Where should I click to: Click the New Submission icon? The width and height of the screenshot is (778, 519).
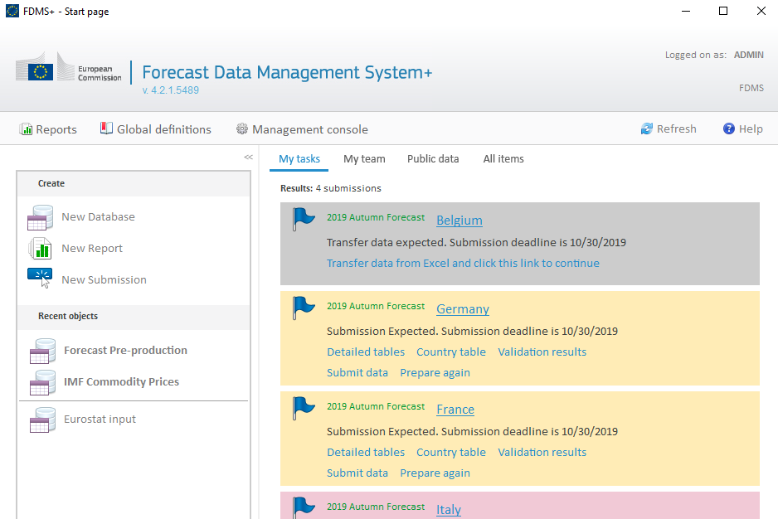point(40,279)
